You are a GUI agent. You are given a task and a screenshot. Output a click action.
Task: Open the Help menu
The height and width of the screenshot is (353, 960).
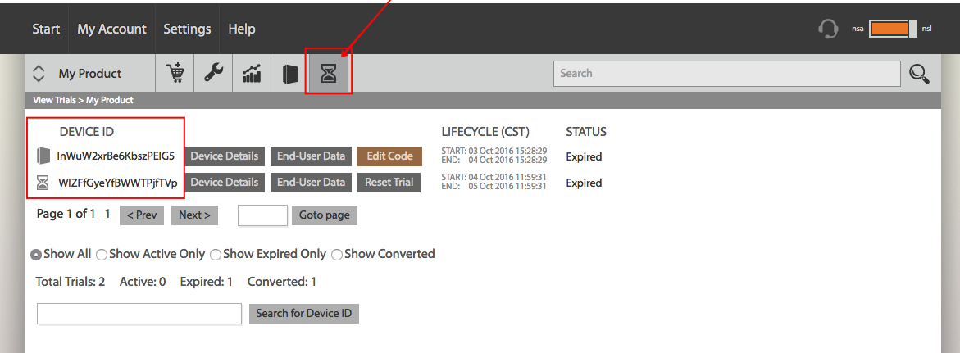pos(242,29)
